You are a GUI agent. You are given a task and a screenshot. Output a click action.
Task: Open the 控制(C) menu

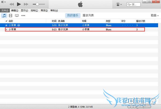34,10
